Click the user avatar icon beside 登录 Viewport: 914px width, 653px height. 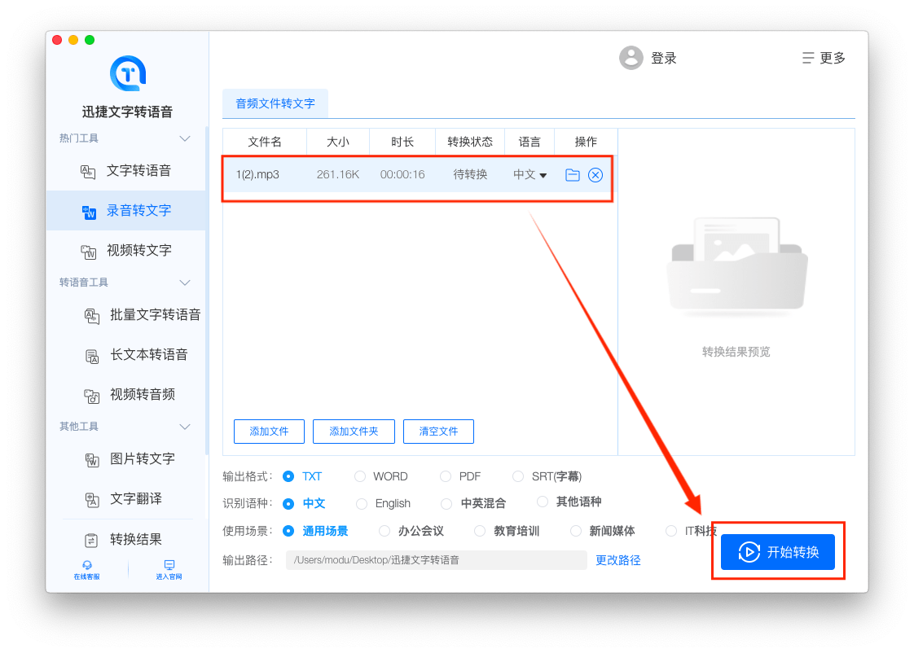(x=631, y=58)
